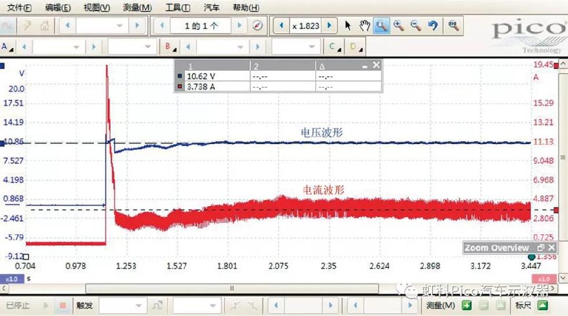Image resolution: width=568 pixels, height=316 pixels.
Task: Open the 测量 menu in menu bar
Action: 137,8
